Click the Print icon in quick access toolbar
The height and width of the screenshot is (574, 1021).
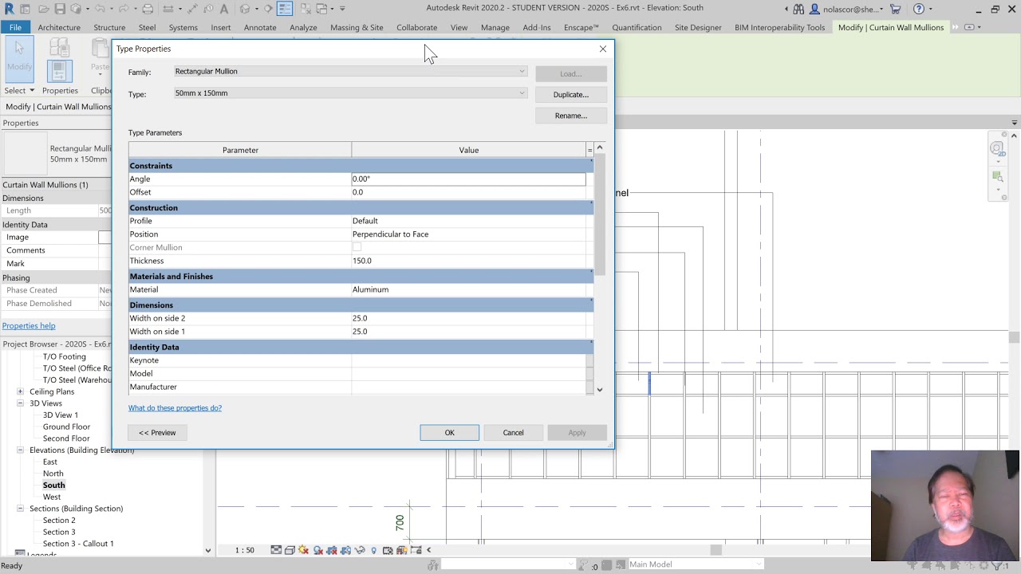(148, 9)
